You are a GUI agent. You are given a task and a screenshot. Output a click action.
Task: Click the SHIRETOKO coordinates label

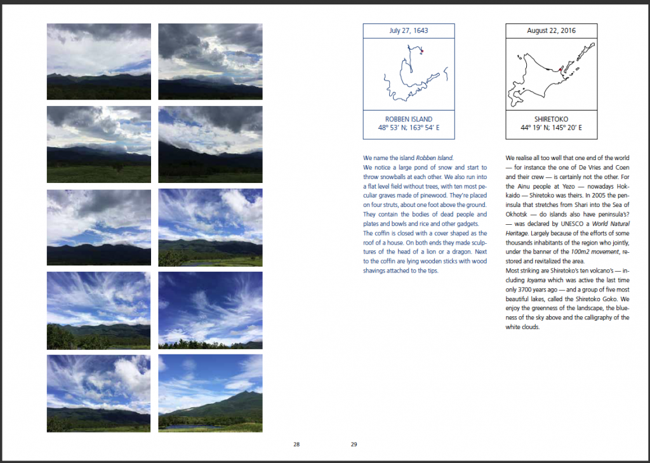coord(551,123)
